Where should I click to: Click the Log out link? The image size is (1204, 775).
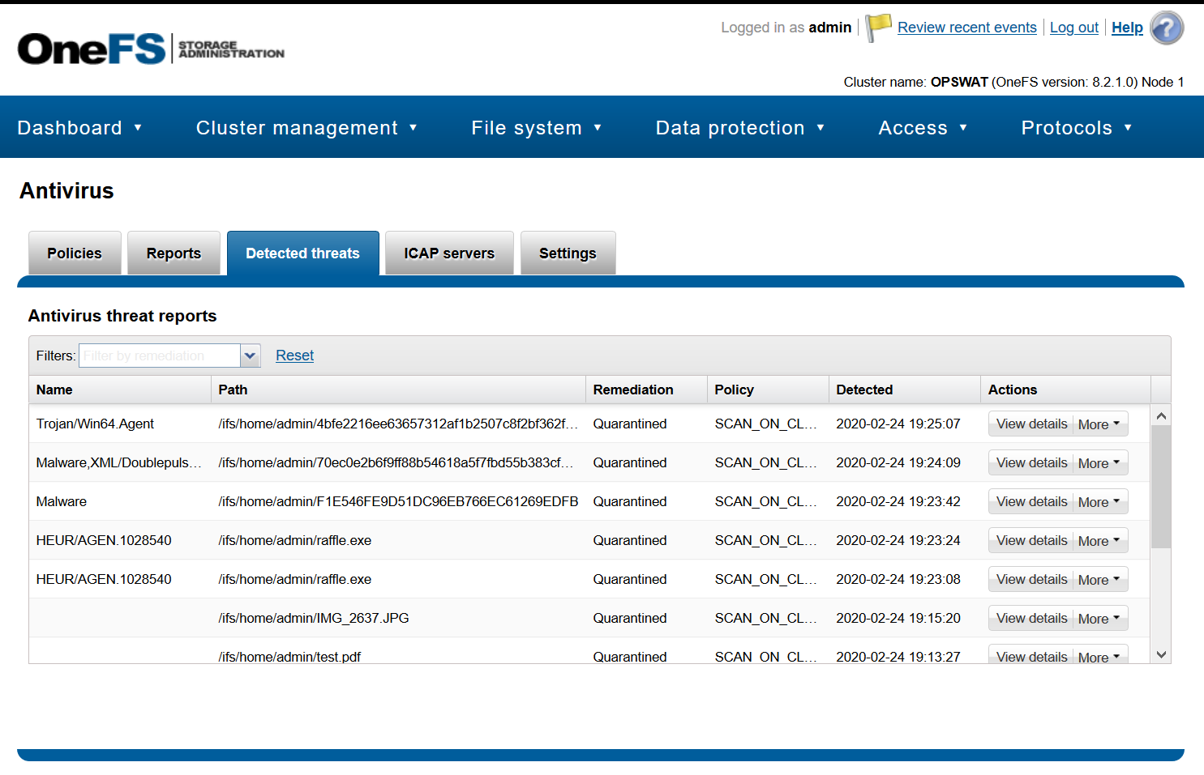click(1073, 28)
